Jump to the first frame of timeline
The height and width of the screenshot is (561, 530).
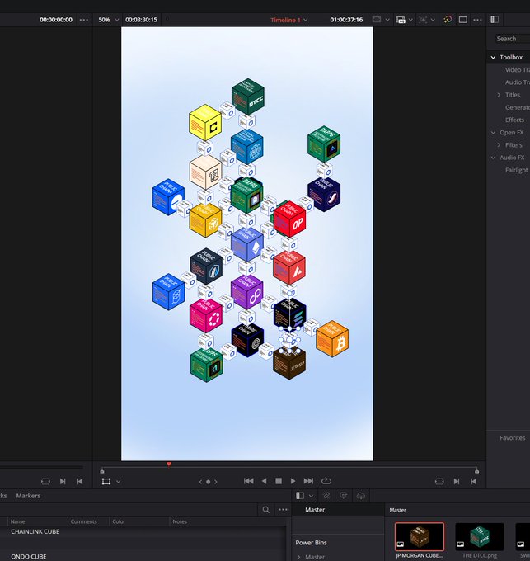point(249,481)
